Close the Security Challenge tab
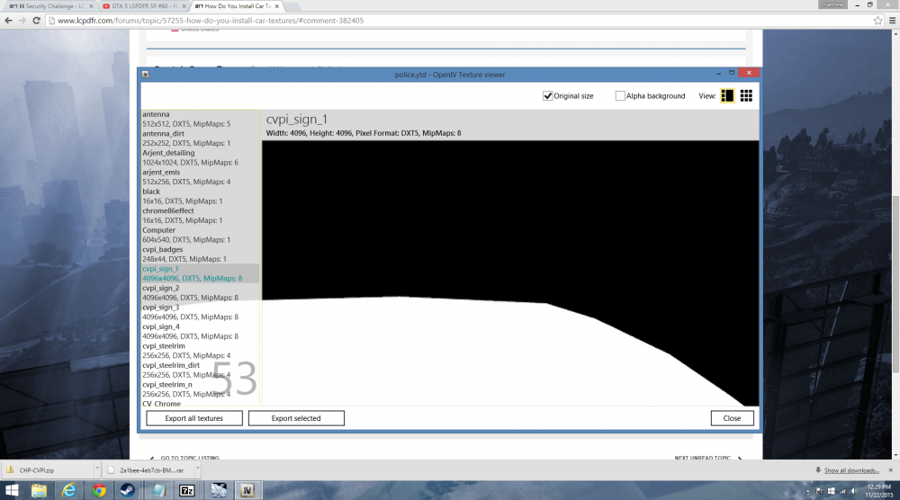Screen dimensions: 900x500 [x=91, y=6]
